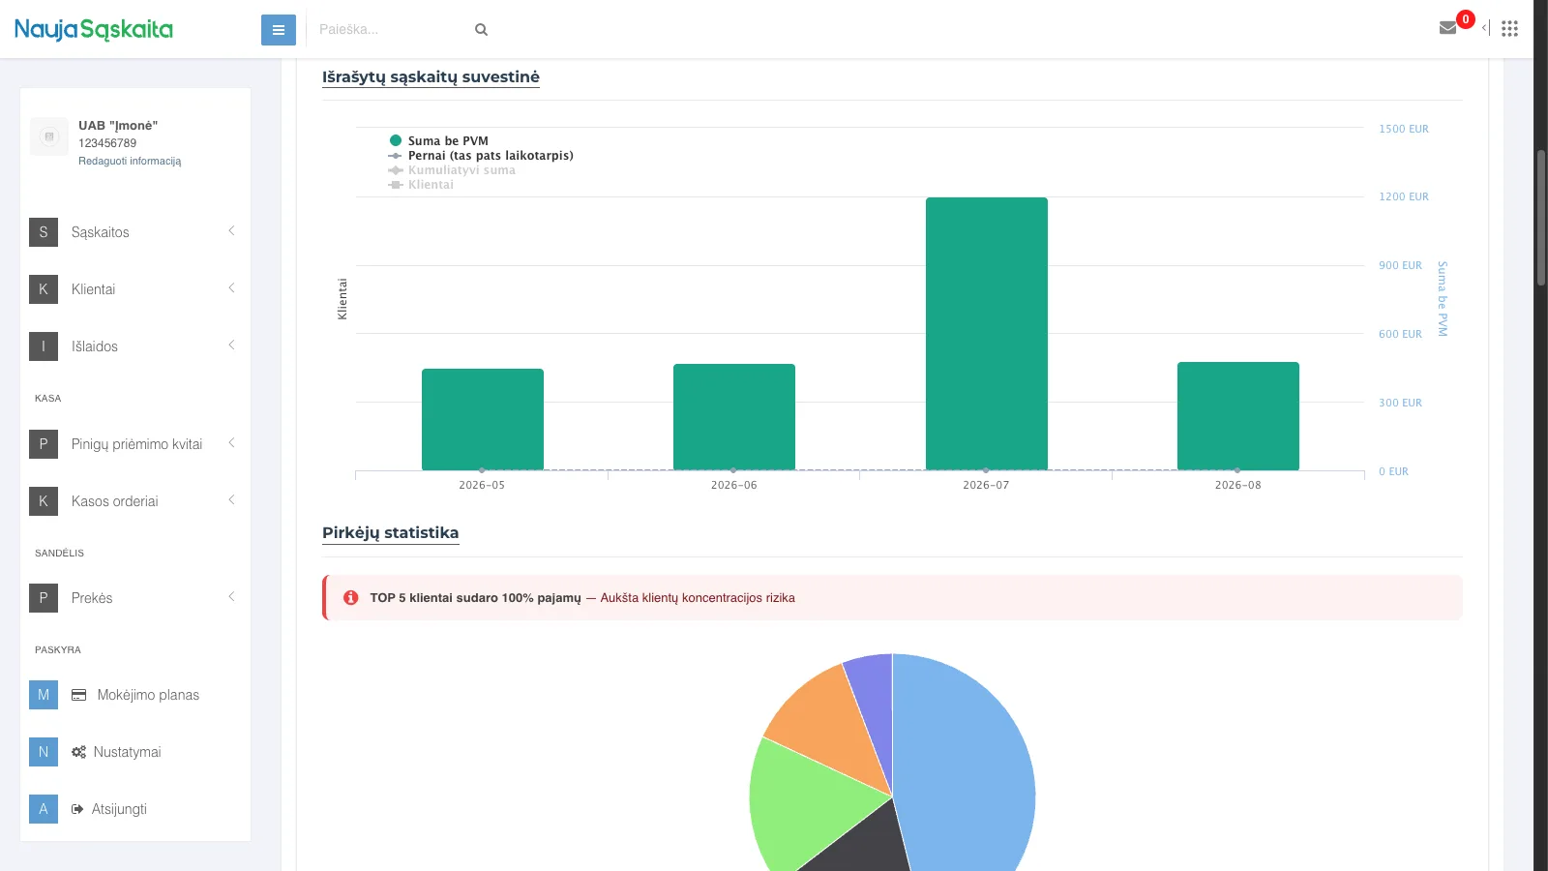Expand the Klientai submenu chevron

[231, 288]
